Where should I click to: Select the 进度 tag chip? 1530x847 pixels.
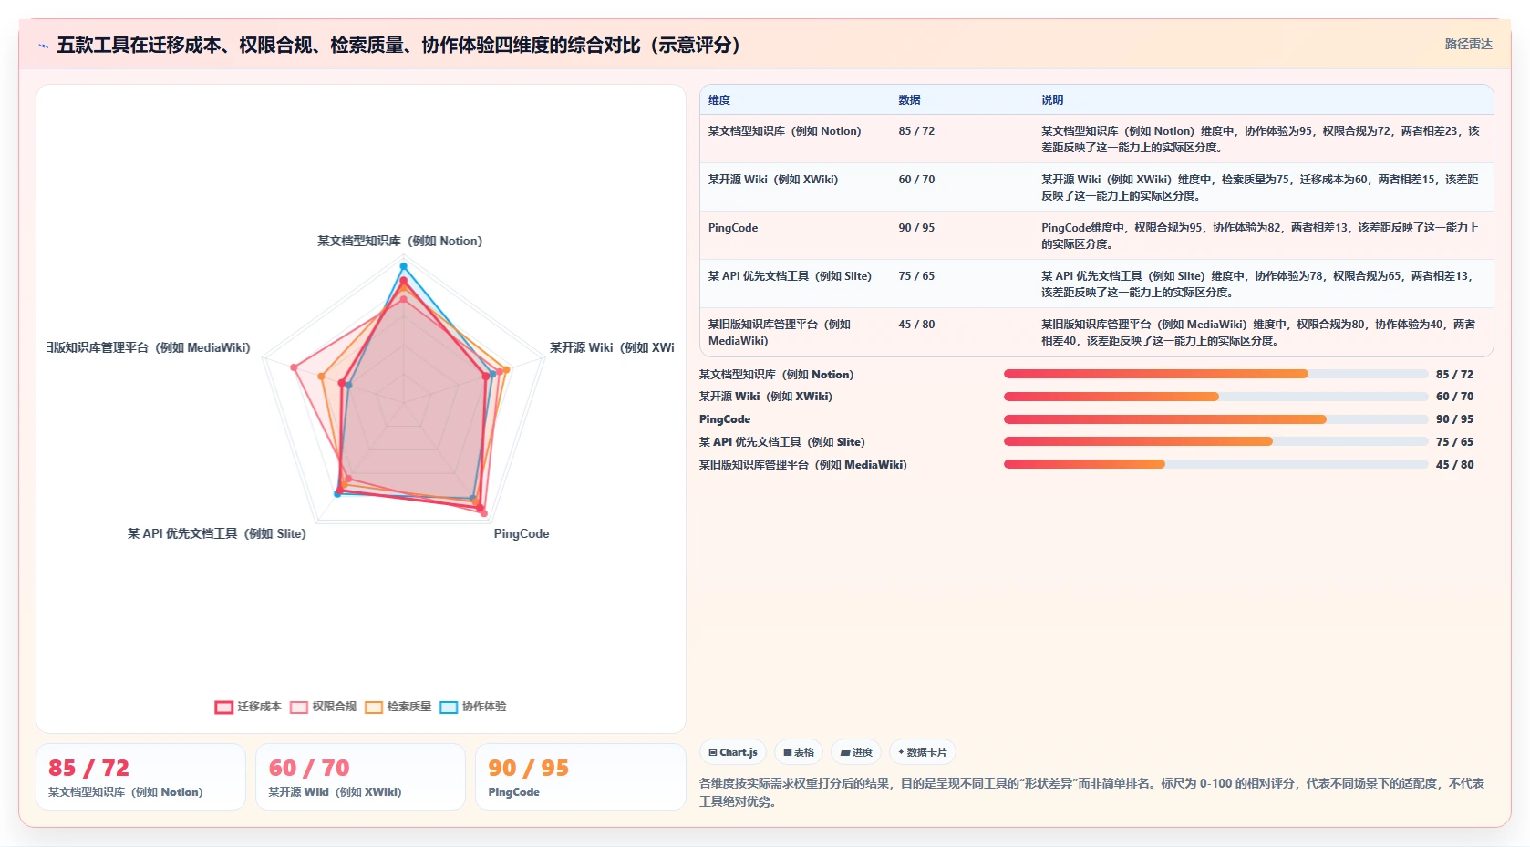click(x=856, y=752)
